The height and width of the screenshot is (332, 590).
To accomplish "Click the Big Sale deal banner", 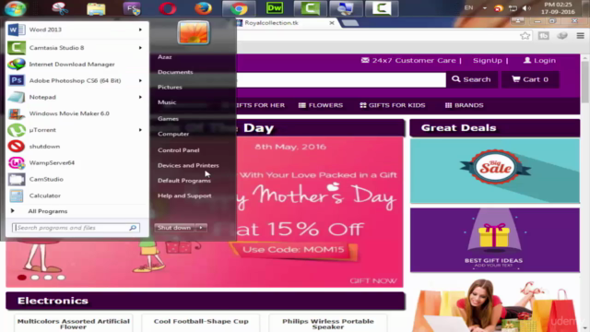I will click(x=495, y=171).
